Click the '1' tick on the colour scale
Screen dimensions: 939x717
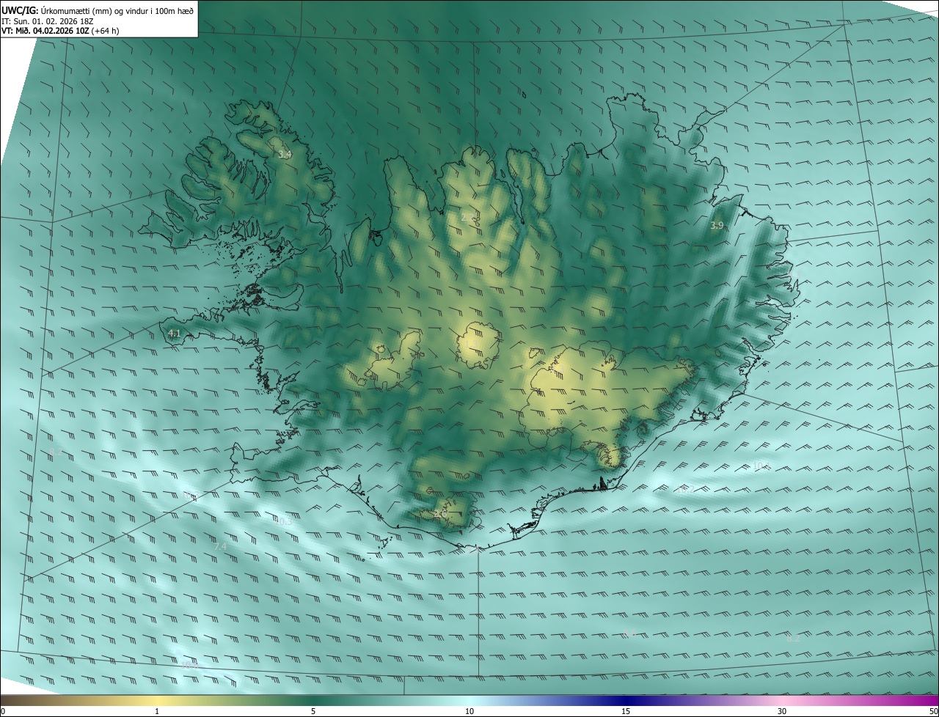coord(157,711)
